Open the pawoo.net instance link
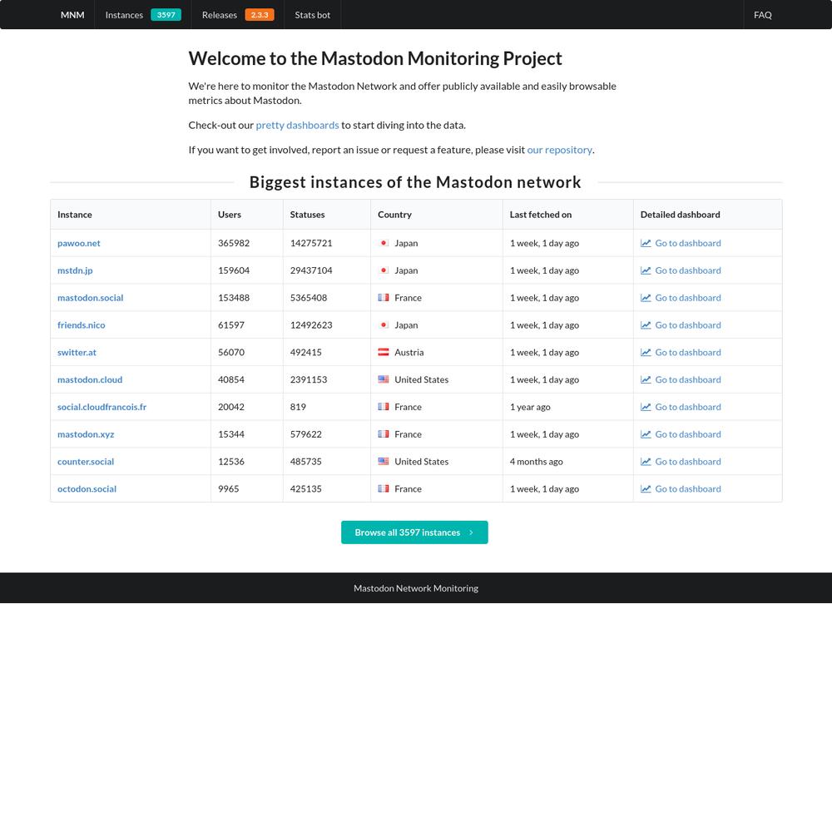Image resolution: width=832 pixels, height=832 pixels. (x=78, y=244)
